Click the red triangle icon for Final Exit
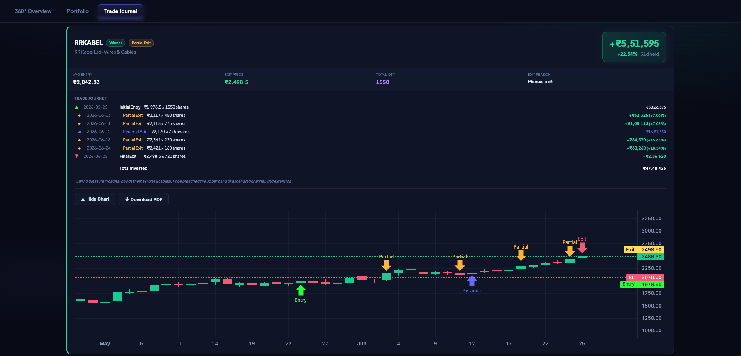Viewport: 741px width, 356px height. pyautogui.click(x=76, y=156)
